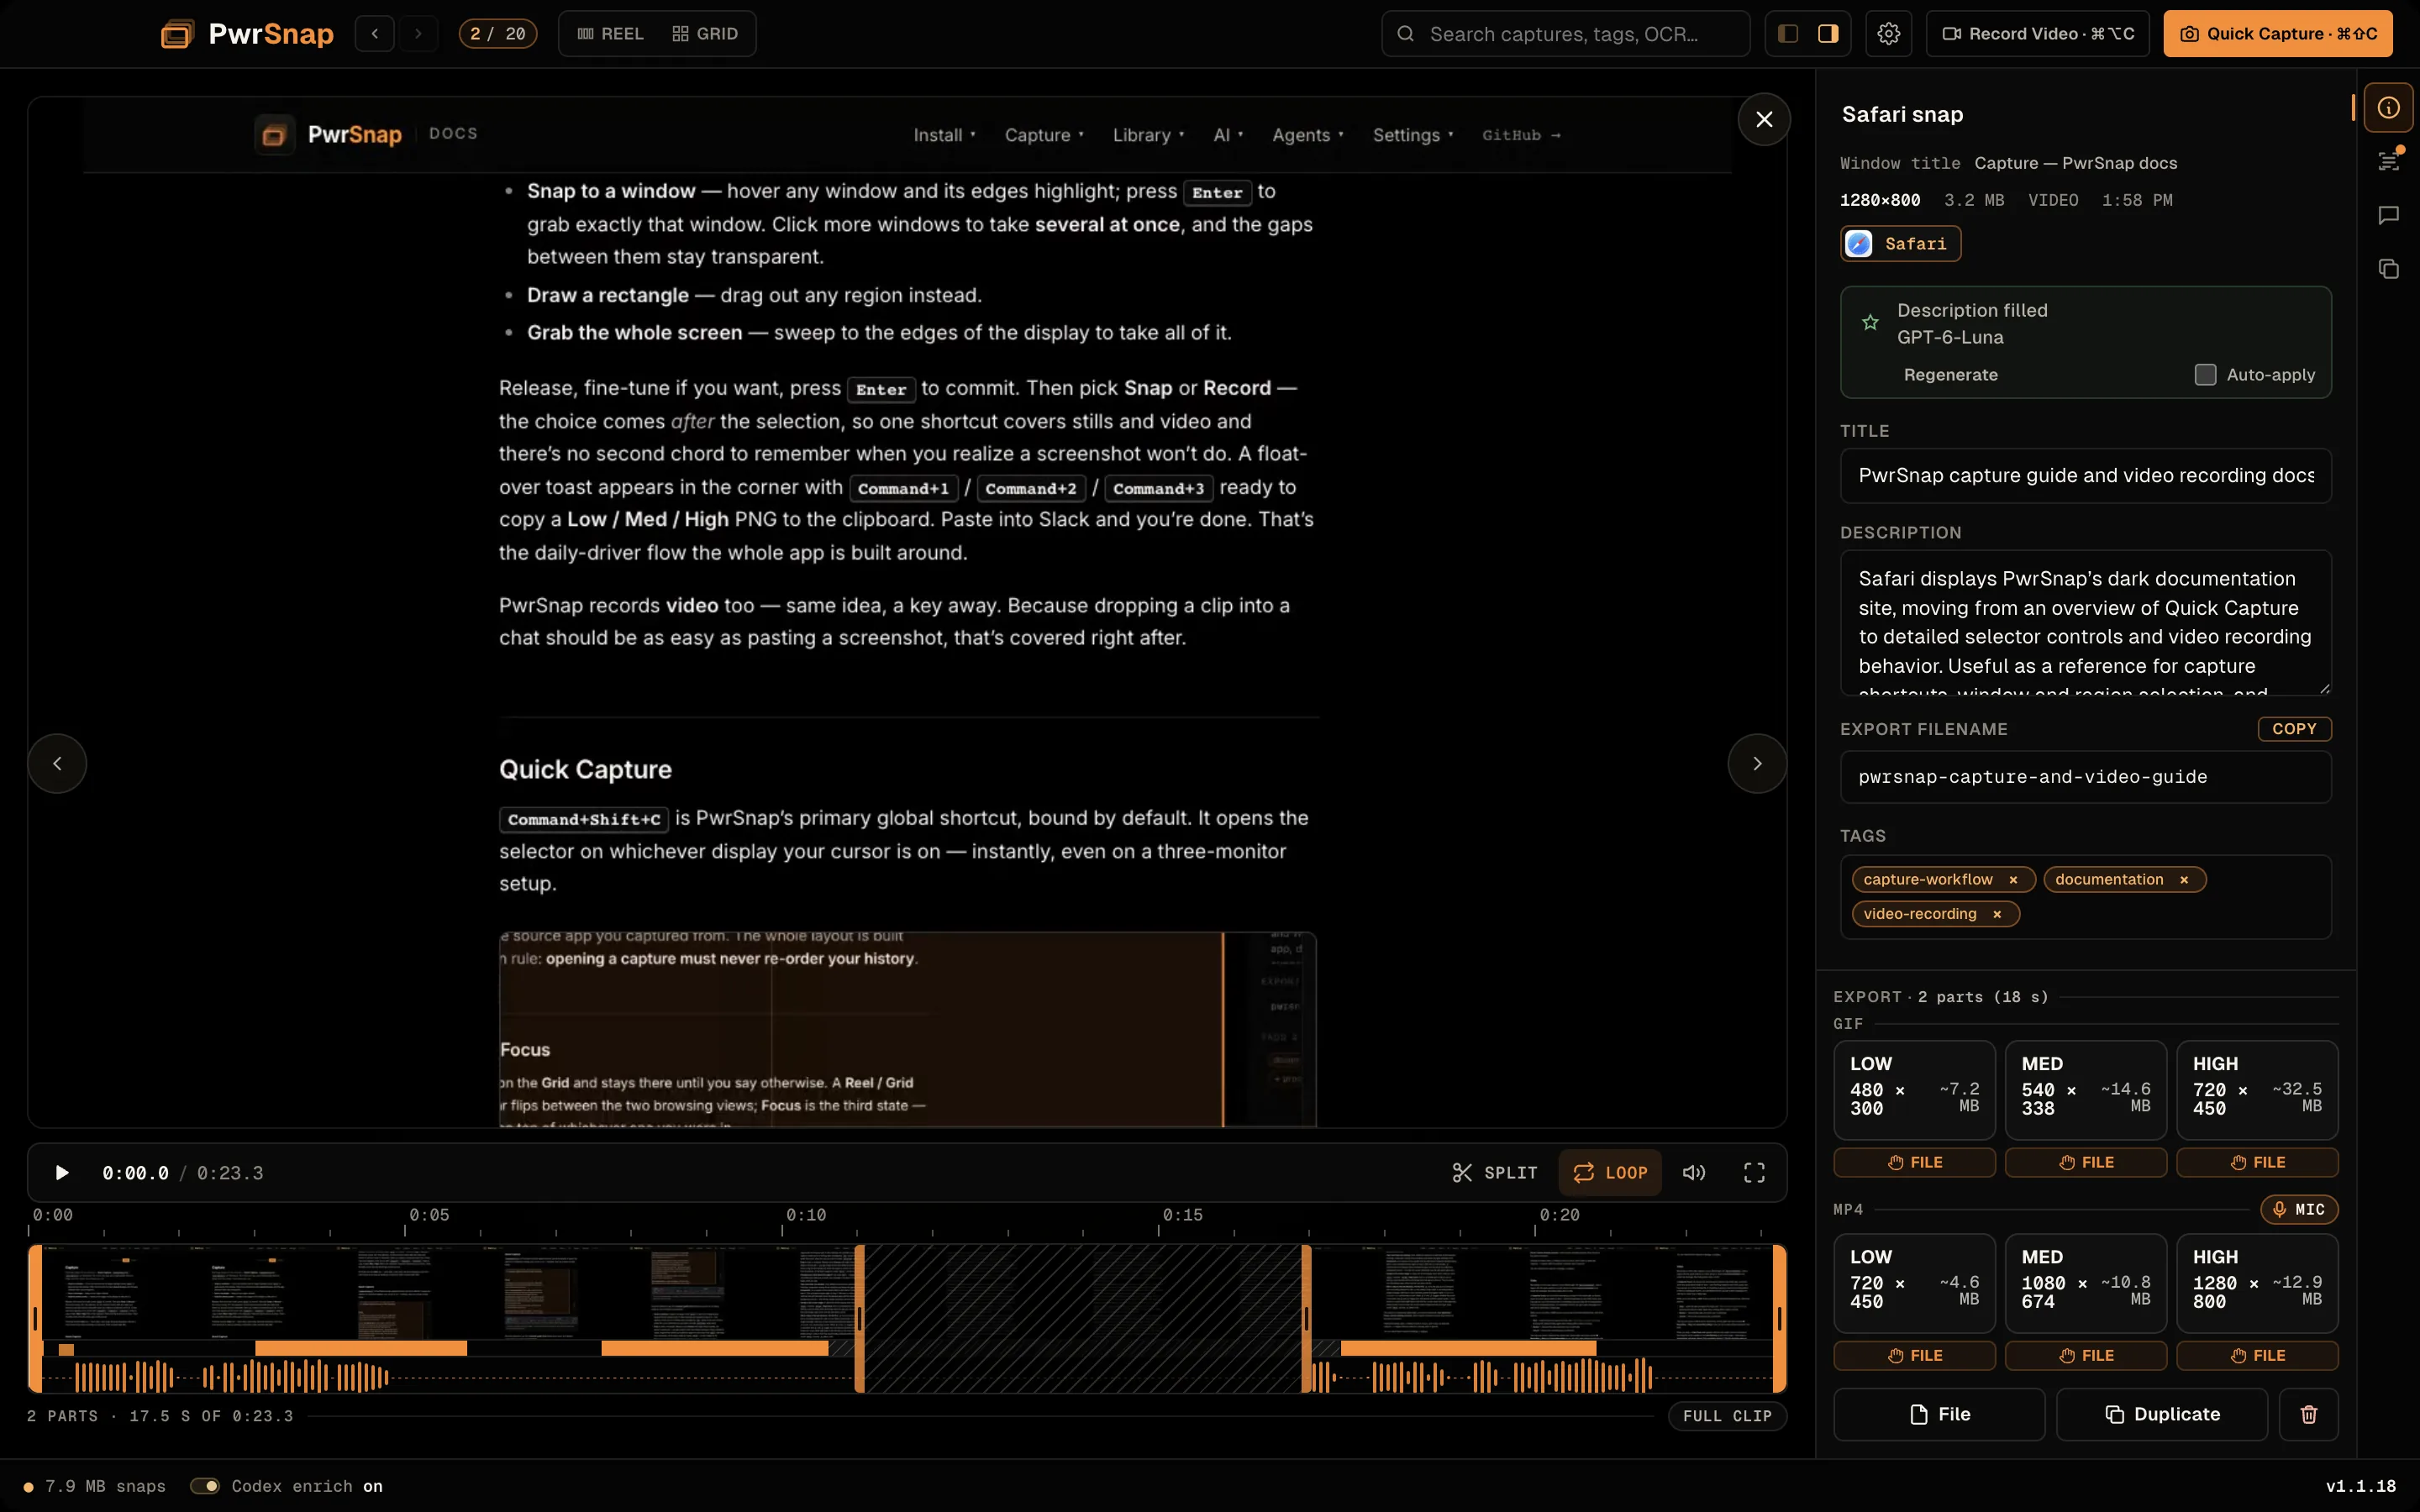Open the comments icon in right rail
The image size is (2420, 1512).
[x=2388, y=216]
